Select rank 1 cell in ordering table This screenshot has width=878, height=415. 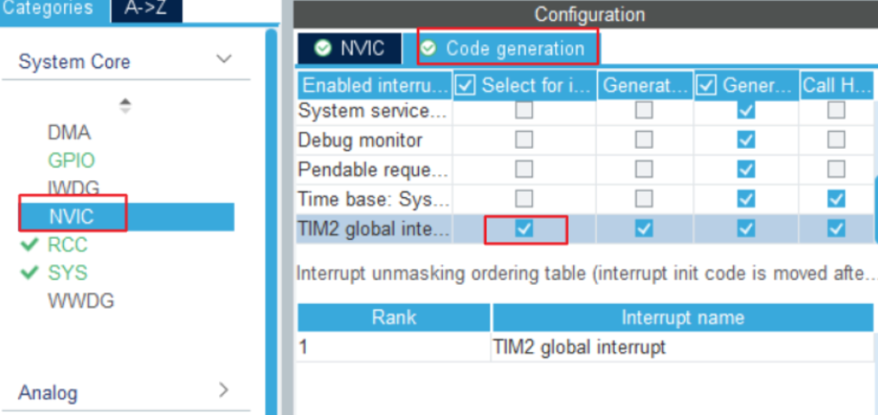tap(394, 347)
